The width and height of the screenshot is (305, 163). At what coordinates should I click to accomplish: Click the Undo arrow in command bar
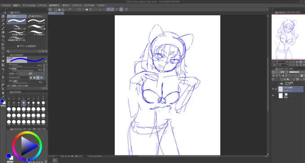point(70,9)
